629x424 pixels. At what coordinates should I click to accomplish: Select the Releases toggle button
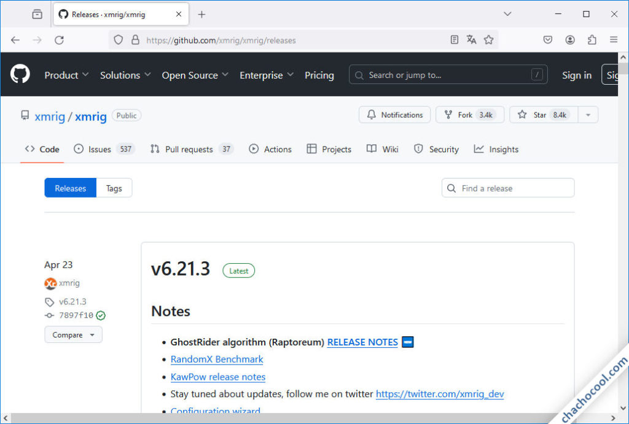click(x=70, y=188)
